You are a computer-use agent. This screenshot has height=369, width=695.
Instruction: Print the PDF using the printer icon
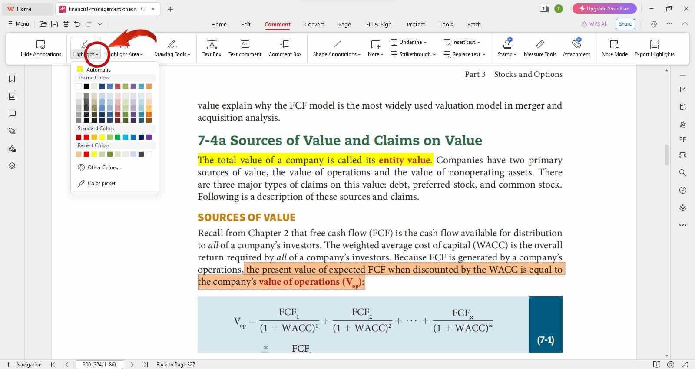pos(66,24)
